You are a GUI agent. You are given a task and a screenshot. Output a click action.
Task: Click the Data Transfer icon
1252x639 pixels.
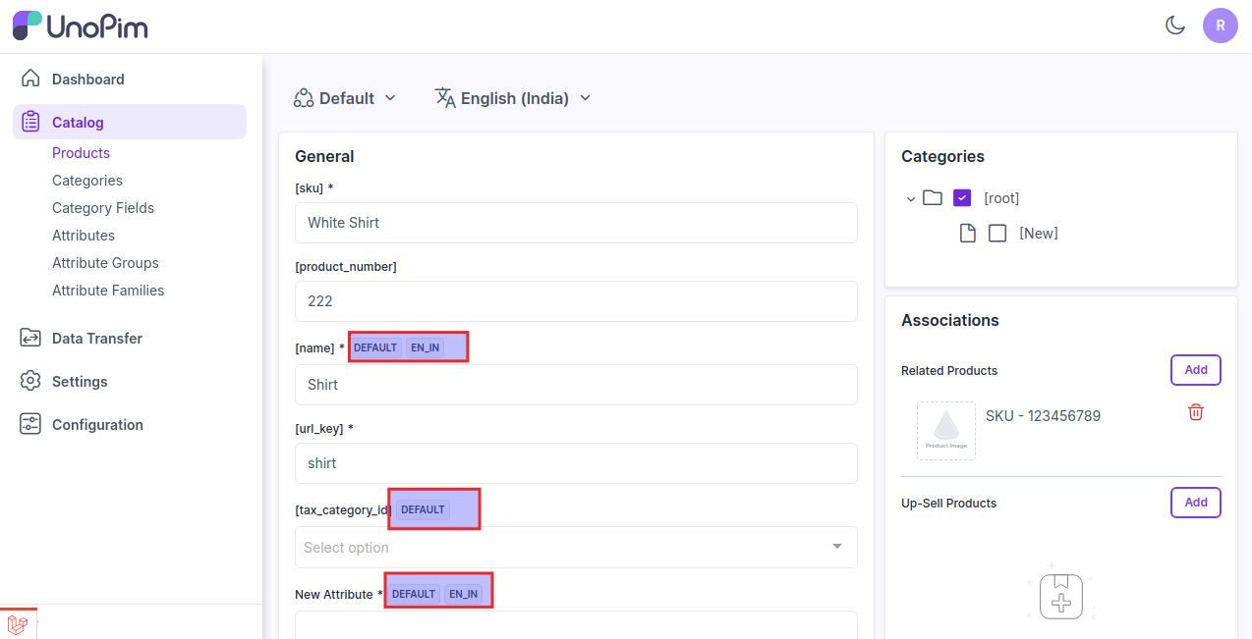[30, 338]
